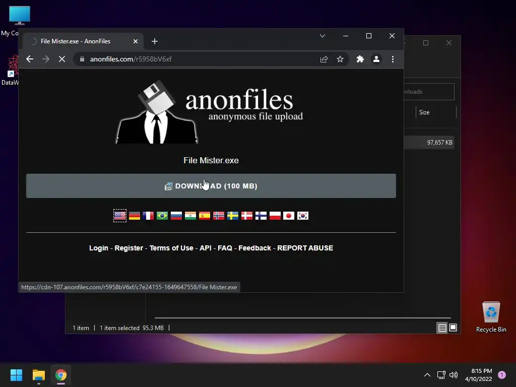516x387 pixels.
Task: Select the Norwegian flag language
Action: (x=219, y=216)
